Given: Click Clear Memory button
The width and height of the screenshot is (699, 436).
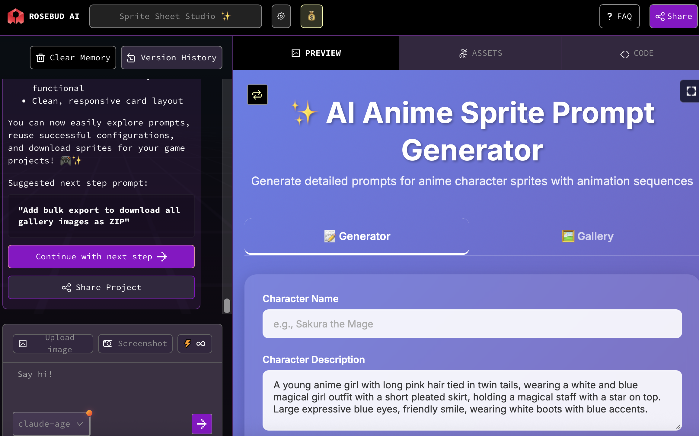Looking at the screenshot, I should point(73,58).
